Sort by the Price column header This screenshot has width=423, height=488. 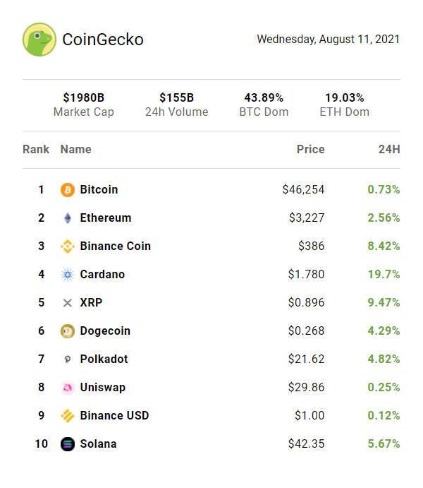(x=310, y=149)
